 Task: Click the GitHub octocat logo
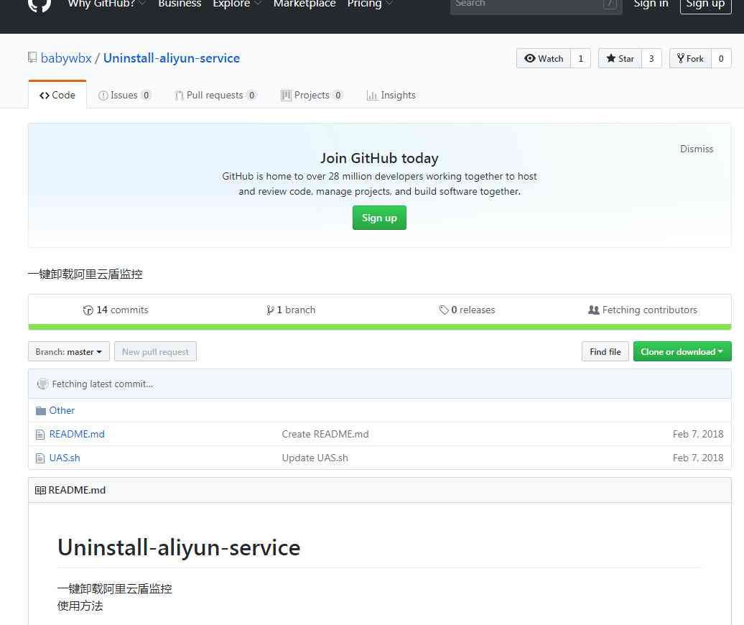click(39, 5)
